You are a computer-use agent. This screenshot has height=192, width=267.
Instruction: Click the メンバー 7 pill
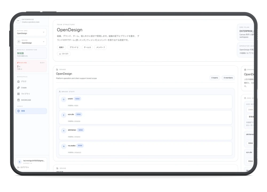point(100,47)
